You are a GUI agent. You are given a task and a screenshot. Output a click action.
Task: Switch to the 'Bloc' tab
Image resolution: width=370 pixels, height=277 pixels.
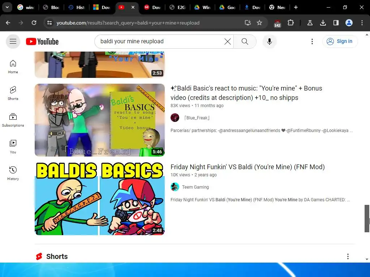pyautogui.click(x=51, y=7)
